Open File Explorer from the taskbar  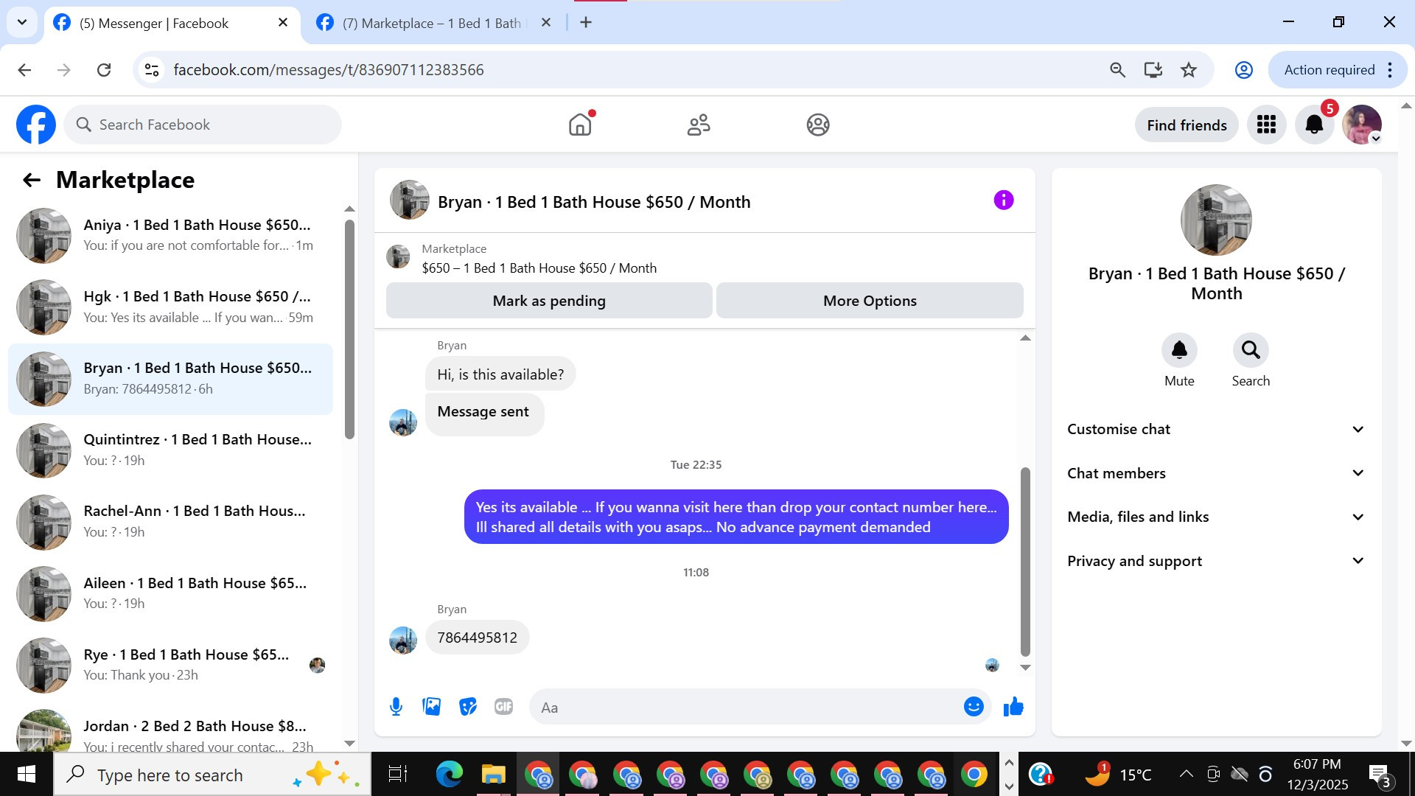[493, 774]
